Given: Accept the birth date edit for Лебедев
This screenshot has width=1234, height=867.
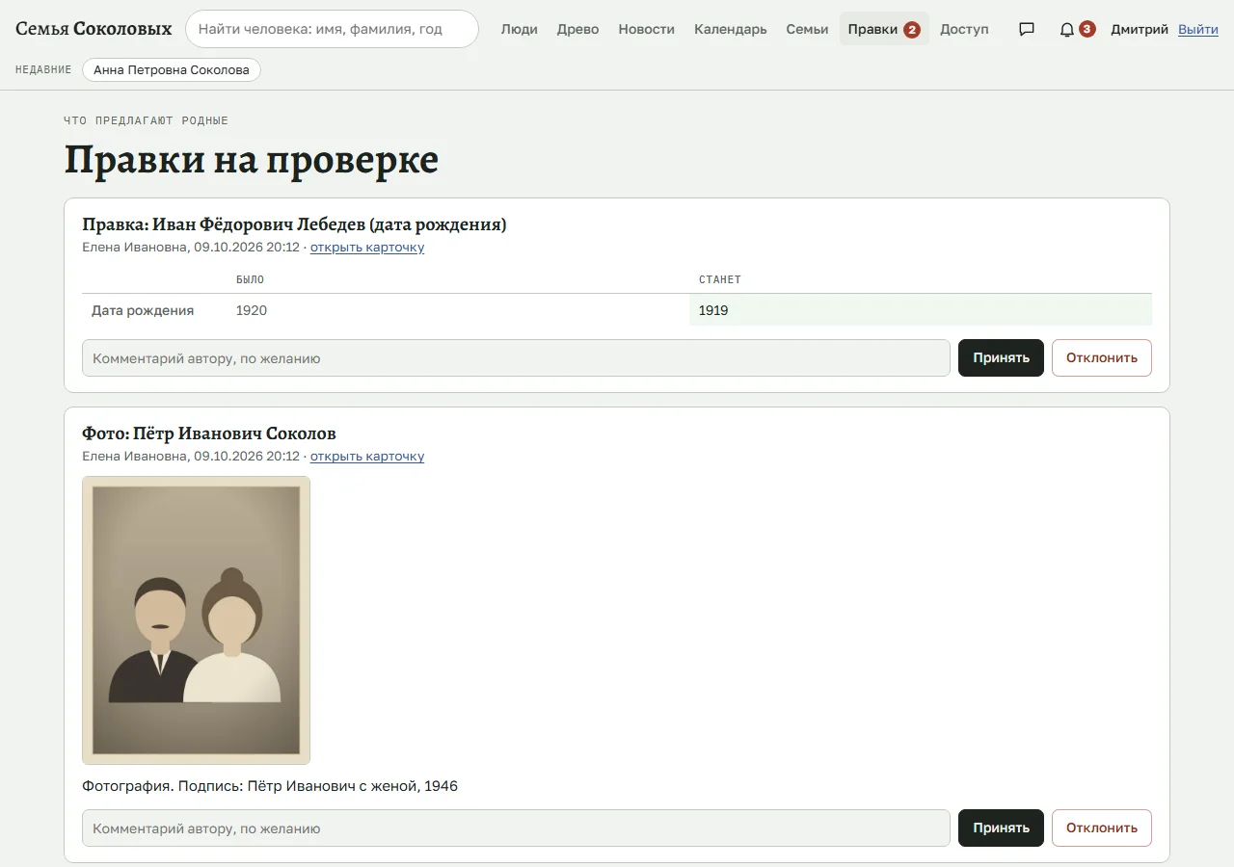Looking at the screenshot, I should [x=1001, y=357].
